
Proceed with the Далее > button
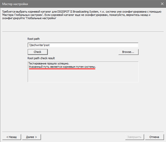[x=31, y=137]
